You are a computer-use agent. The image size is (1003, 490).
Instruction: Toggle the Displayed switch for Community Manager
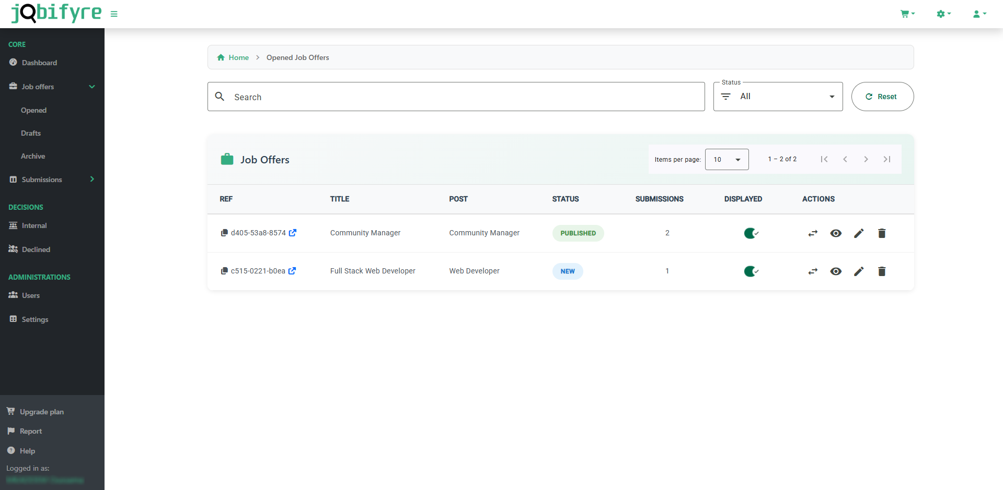click(751, 233)
